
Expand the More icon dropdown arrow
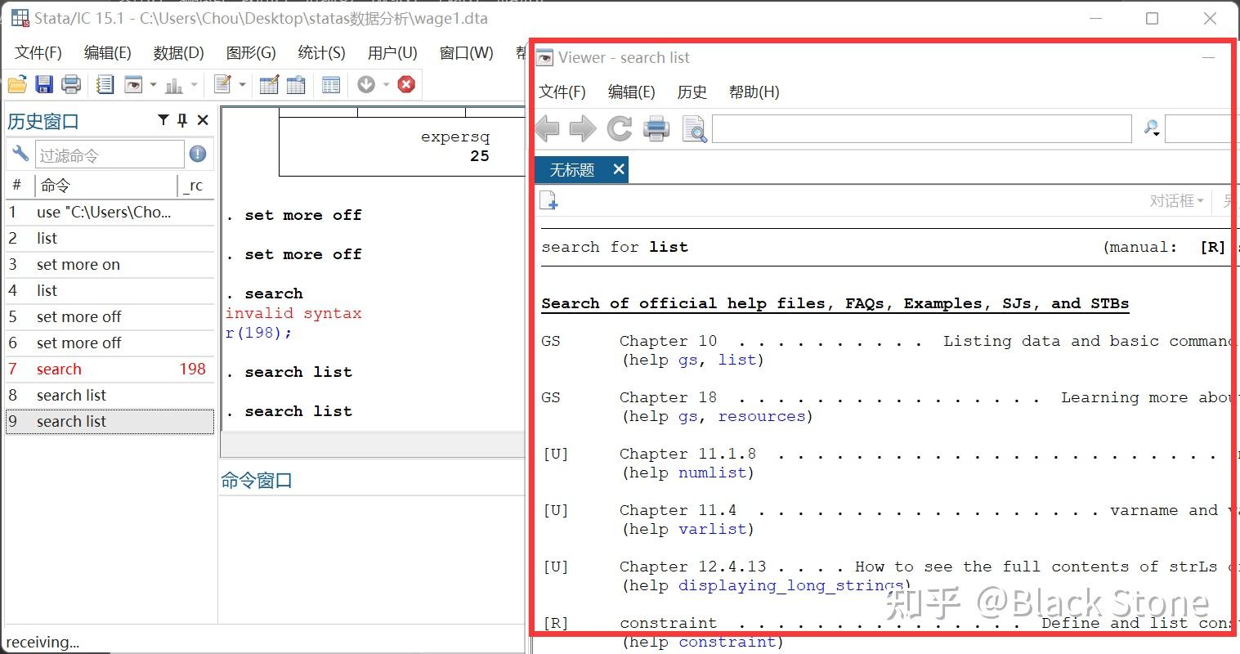(x=386, y=84)
